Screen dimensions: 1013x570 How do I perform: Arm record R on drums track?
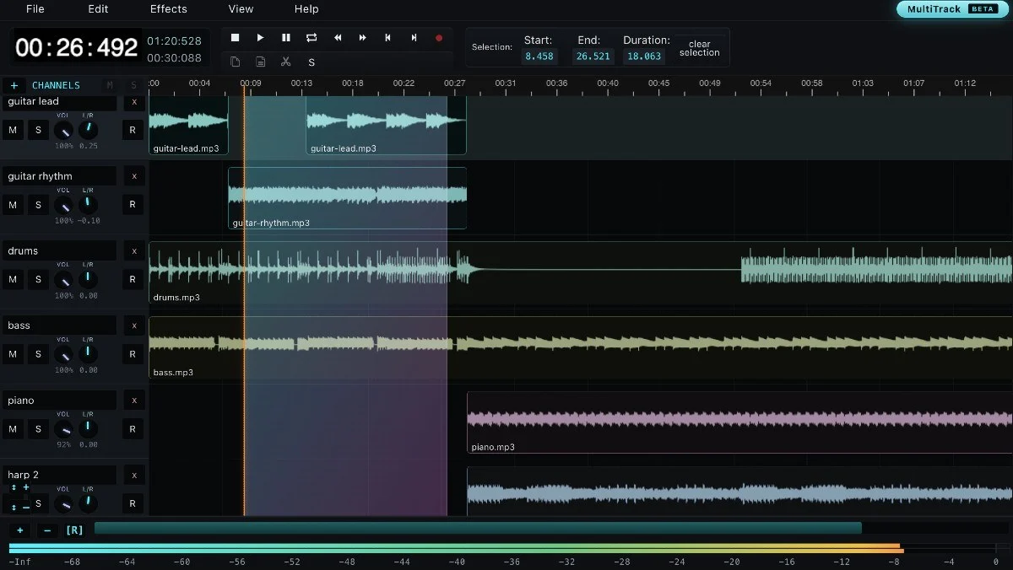[133, 279]
